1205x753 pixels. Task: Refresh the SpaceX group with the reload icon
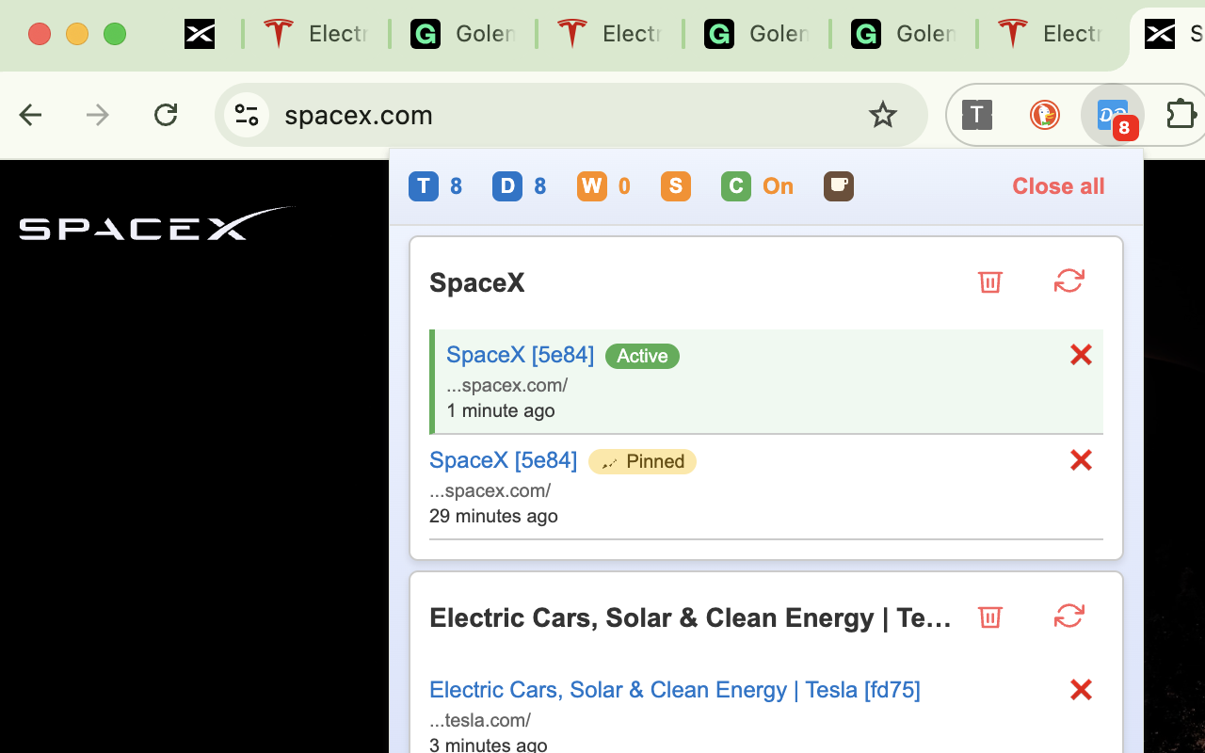point(1069,280)
